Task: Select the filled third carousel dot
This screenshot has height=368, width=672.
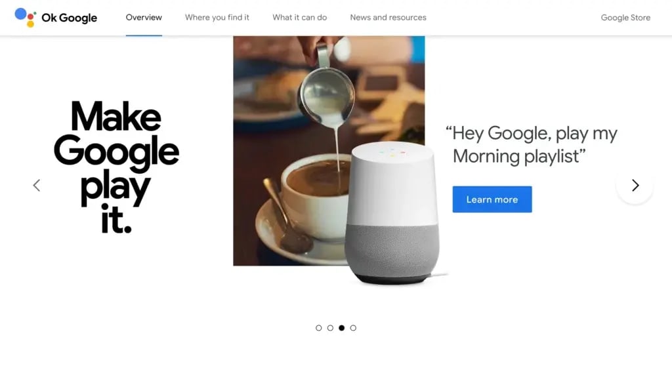Action: (341, 328)
